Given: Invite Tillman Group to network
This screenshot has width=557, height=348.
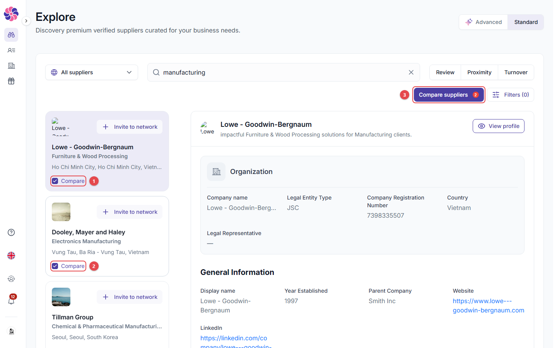Looking at the screenshot, I should (x=130, y=297).
